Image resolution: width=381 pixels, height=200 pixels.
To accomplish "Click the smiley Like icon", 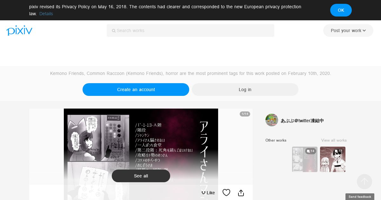I will (204, 193).
